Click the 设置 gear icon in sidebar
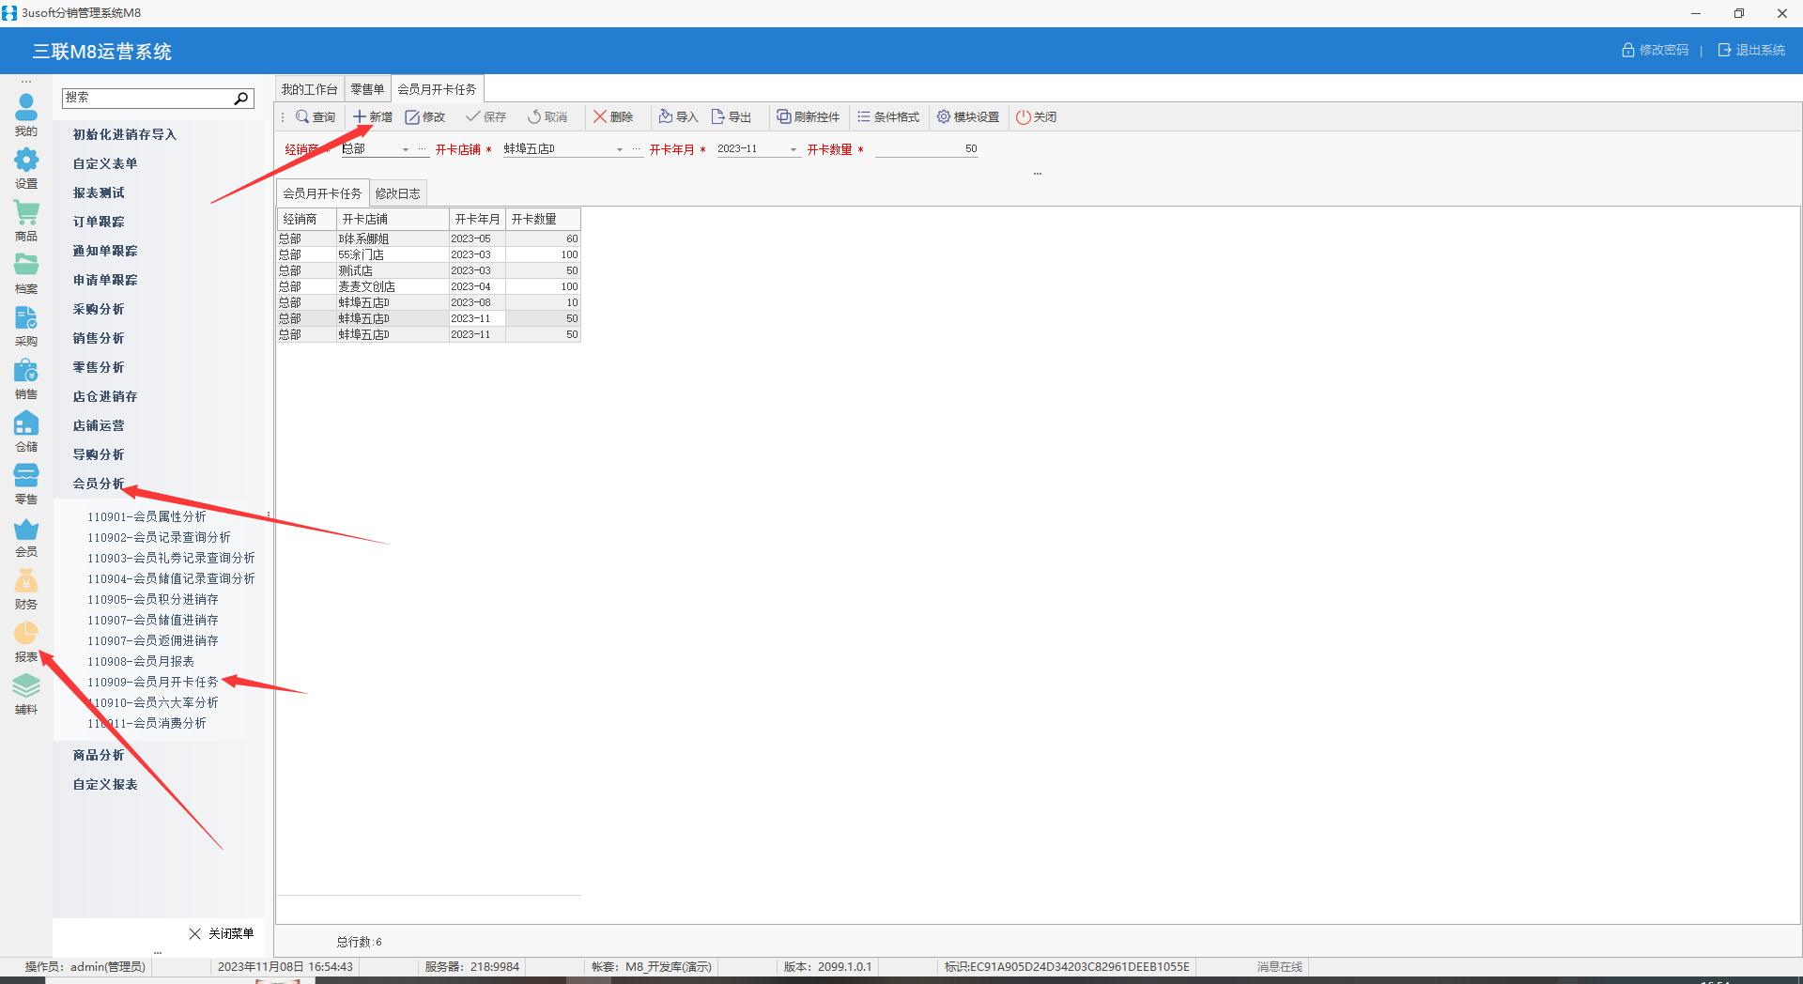Screen dimensions: 1803x984 pyautogui.click(x=26, y=161)
